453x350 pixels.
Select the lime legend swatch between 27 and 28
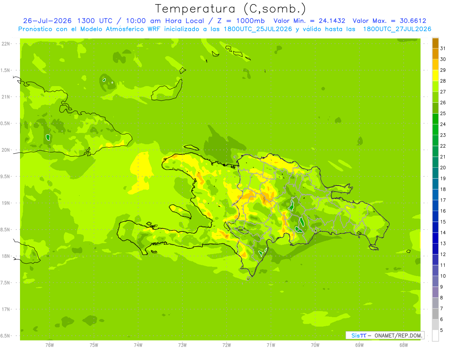(435, 86)
